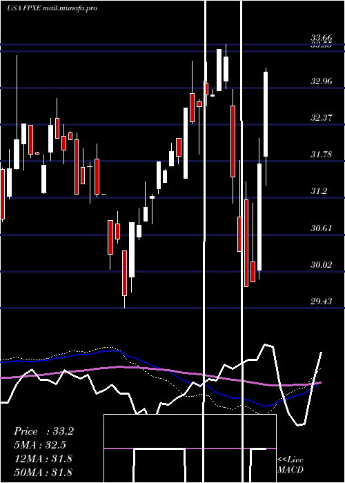Image resolution: width=345 pixels, height=483 pixels.
Task: Select the 32.37 price level label
Action: click(322, 118)
